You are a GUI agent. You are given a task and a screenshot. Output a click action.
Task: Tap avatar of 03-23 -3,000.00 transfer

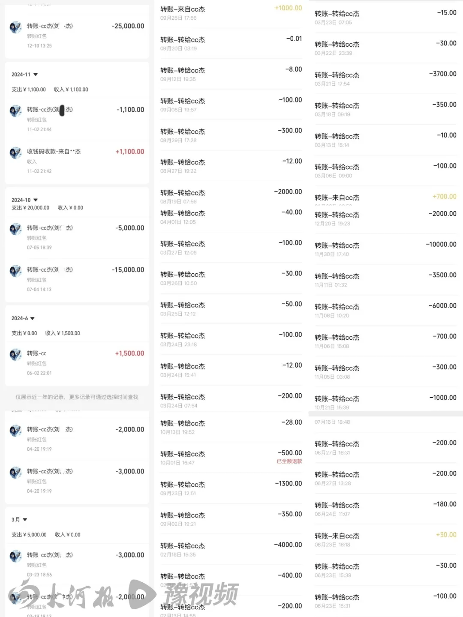(x=16, y=556)
